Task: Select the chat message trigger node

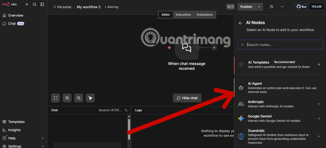Action: (187, 48)
